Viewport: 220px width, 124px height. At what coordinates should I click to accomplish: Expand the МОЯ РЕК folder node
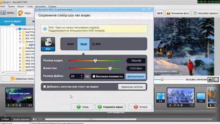point(20,67)
